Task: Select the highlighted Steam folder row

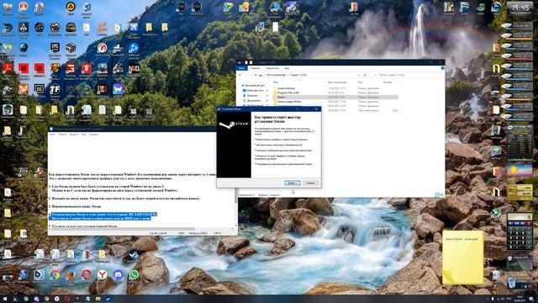Action: click(335, 98)
